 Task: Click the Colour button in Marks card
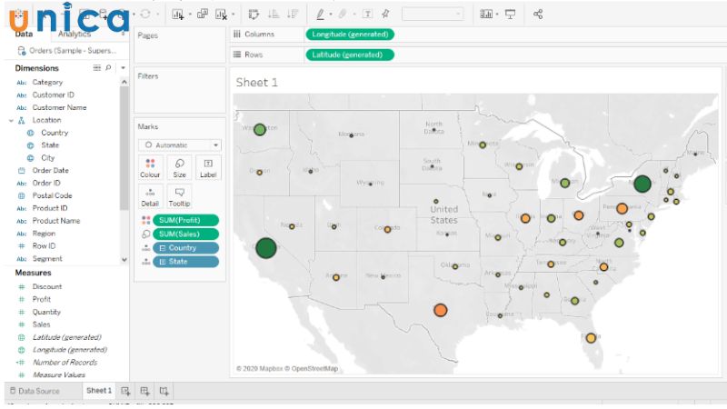[150, 168]
